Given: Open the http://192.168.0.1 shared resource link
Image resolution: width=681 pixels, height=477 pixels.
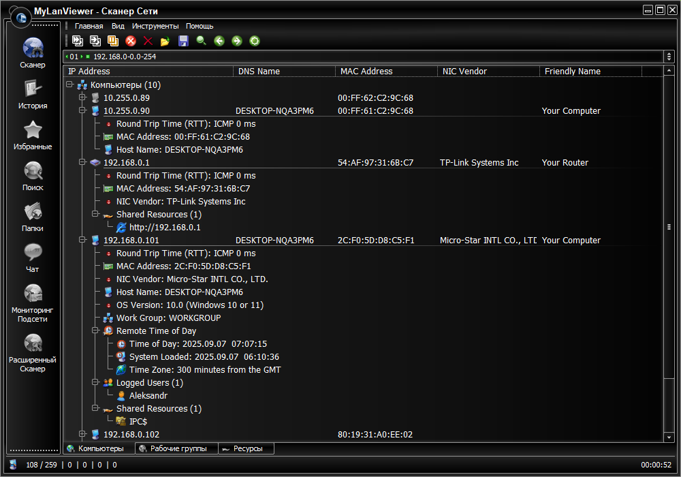Looking at the screenshot, I should (165, 227).
